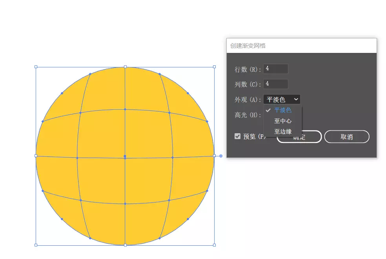Toggle the 预览 preview checkbox

coord(237,136)
